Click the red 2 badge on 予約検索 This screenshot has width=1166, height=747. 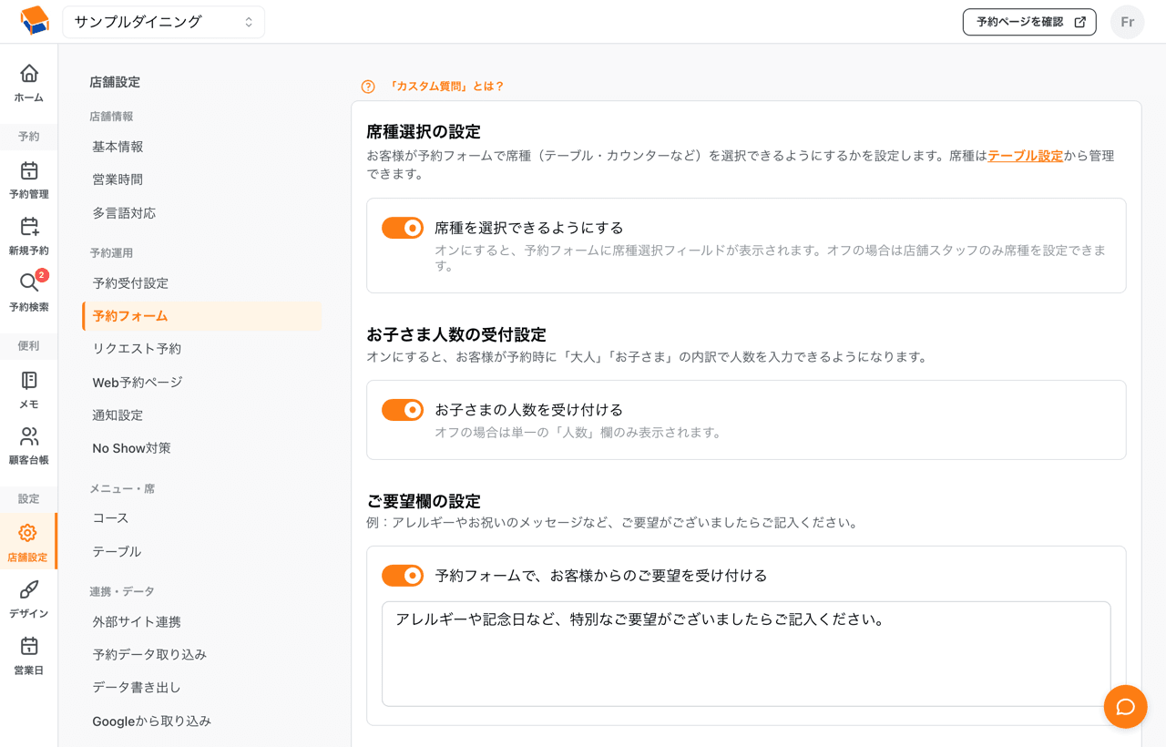(x=42, y=275)
